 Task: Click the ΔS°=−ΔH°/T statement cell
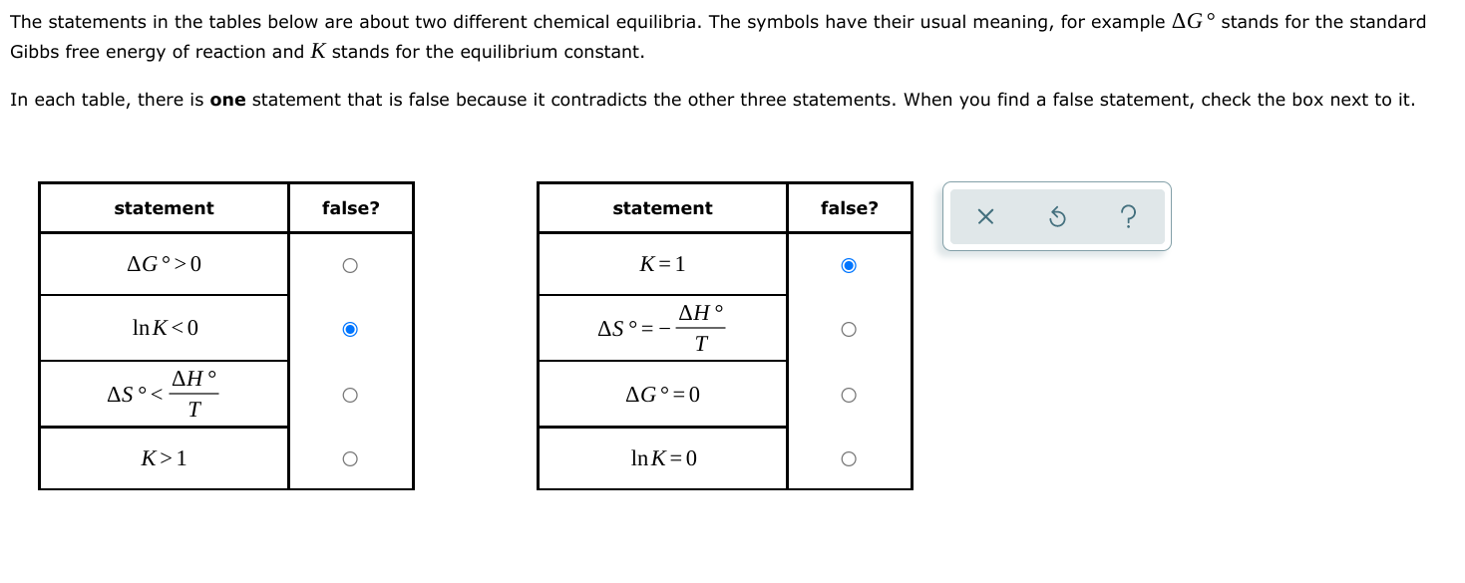pyautogui.click(x=662, y=328)
